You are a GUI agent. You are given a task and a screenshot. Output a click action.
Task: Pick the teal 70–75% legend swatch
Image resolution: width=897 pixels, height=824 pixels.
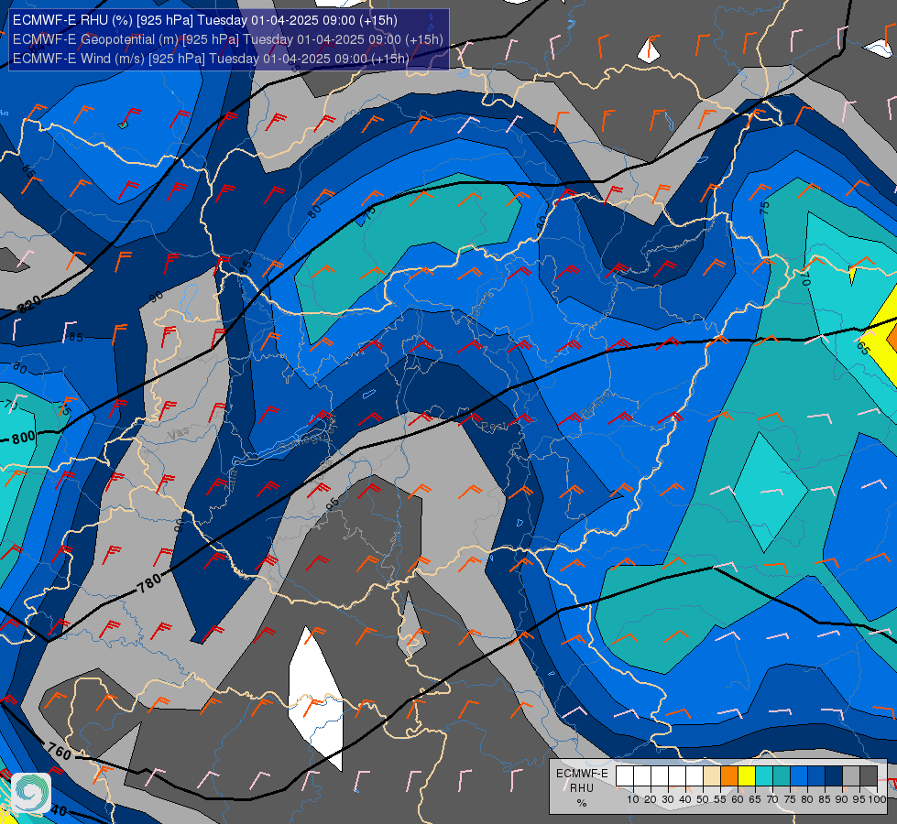782,775
